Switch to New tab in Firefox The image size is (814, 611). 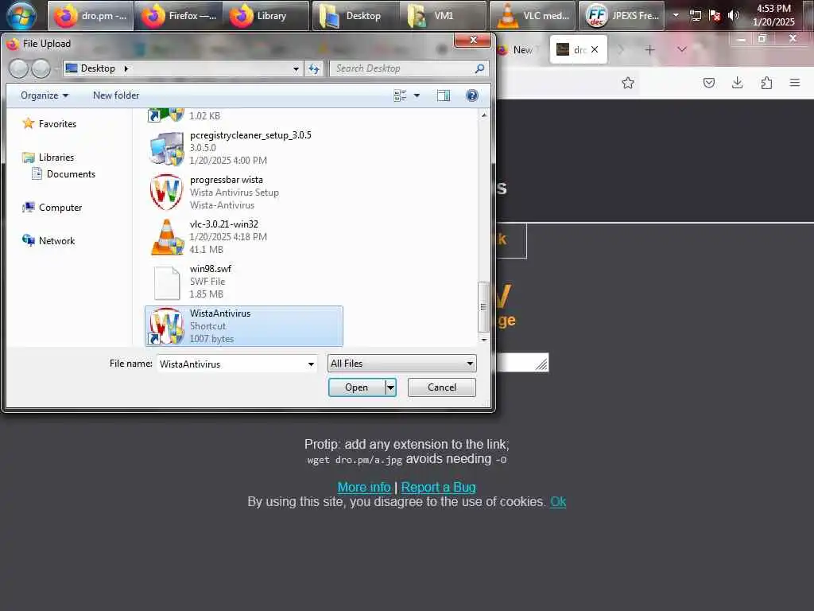pyautogui.click(x=521, y=50)
